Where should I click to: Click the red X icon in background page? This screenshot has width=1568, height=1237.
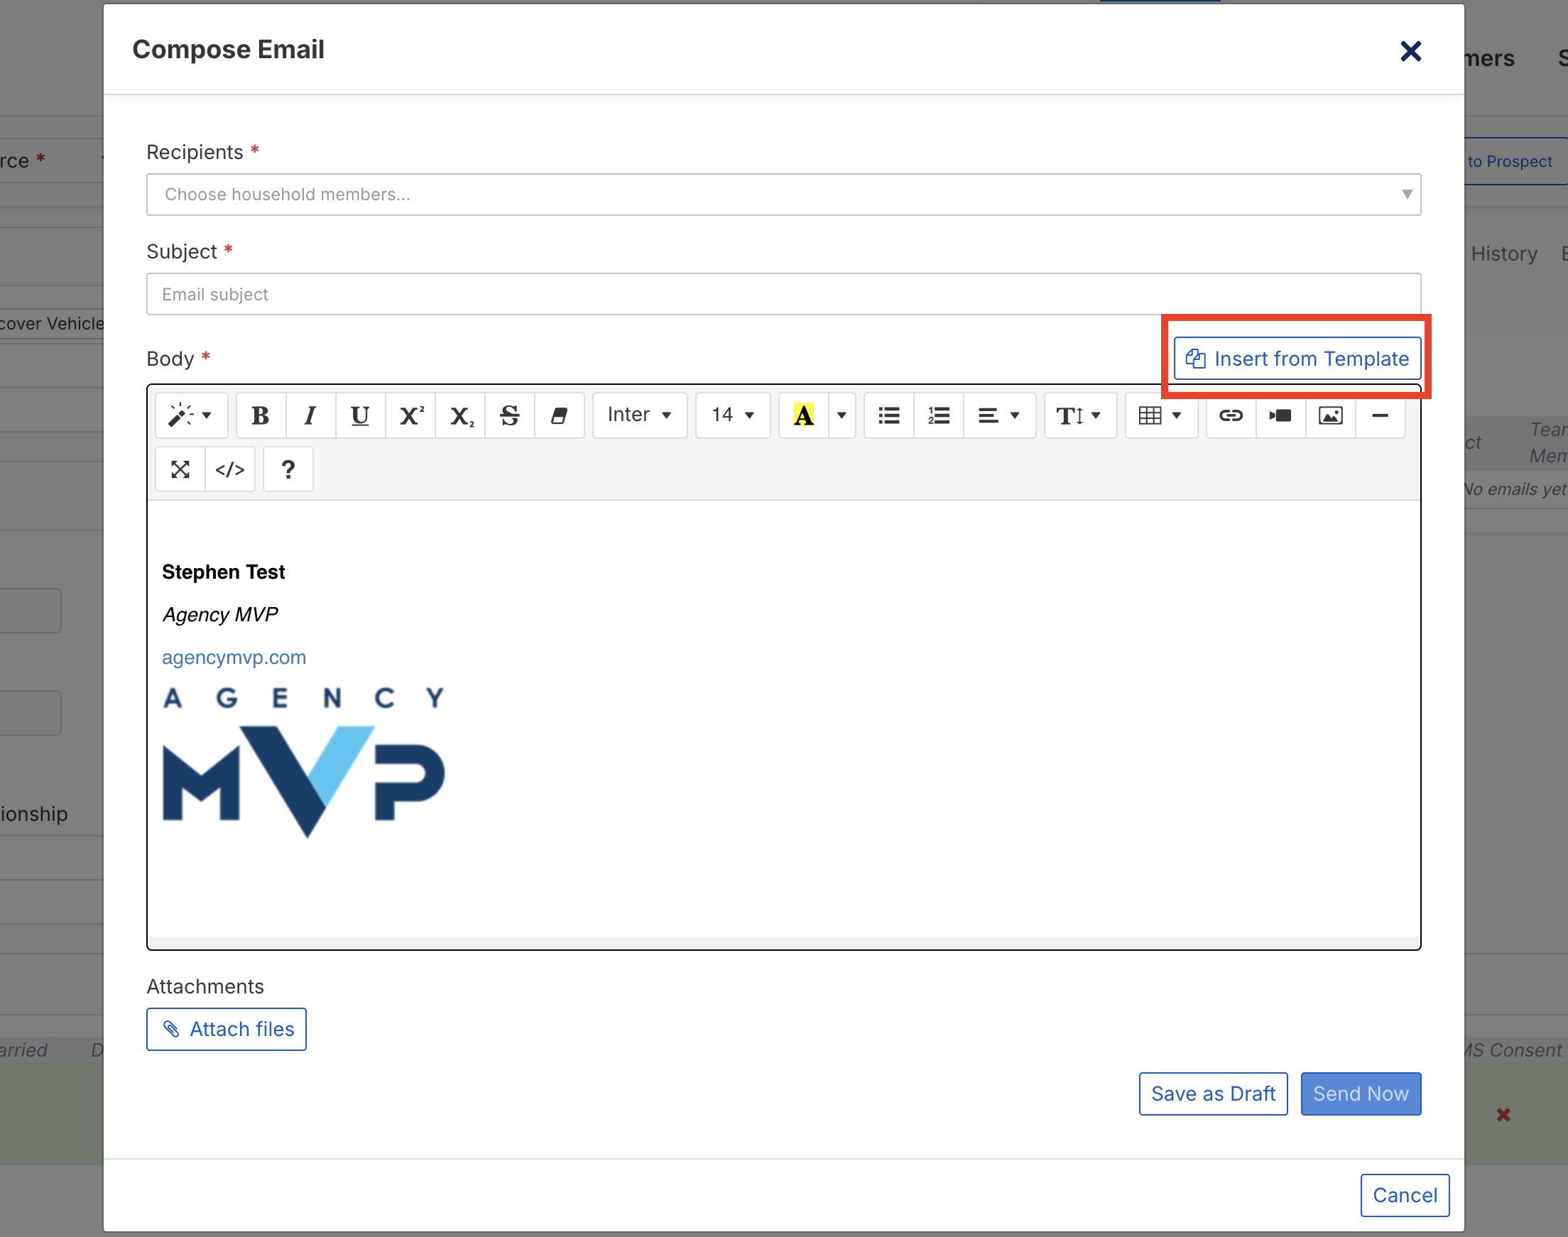(1503, 1115)
